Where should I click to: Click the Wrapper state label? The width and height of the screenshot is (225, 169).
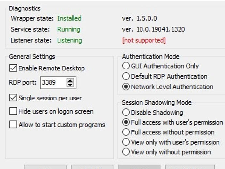coord(32,18)
